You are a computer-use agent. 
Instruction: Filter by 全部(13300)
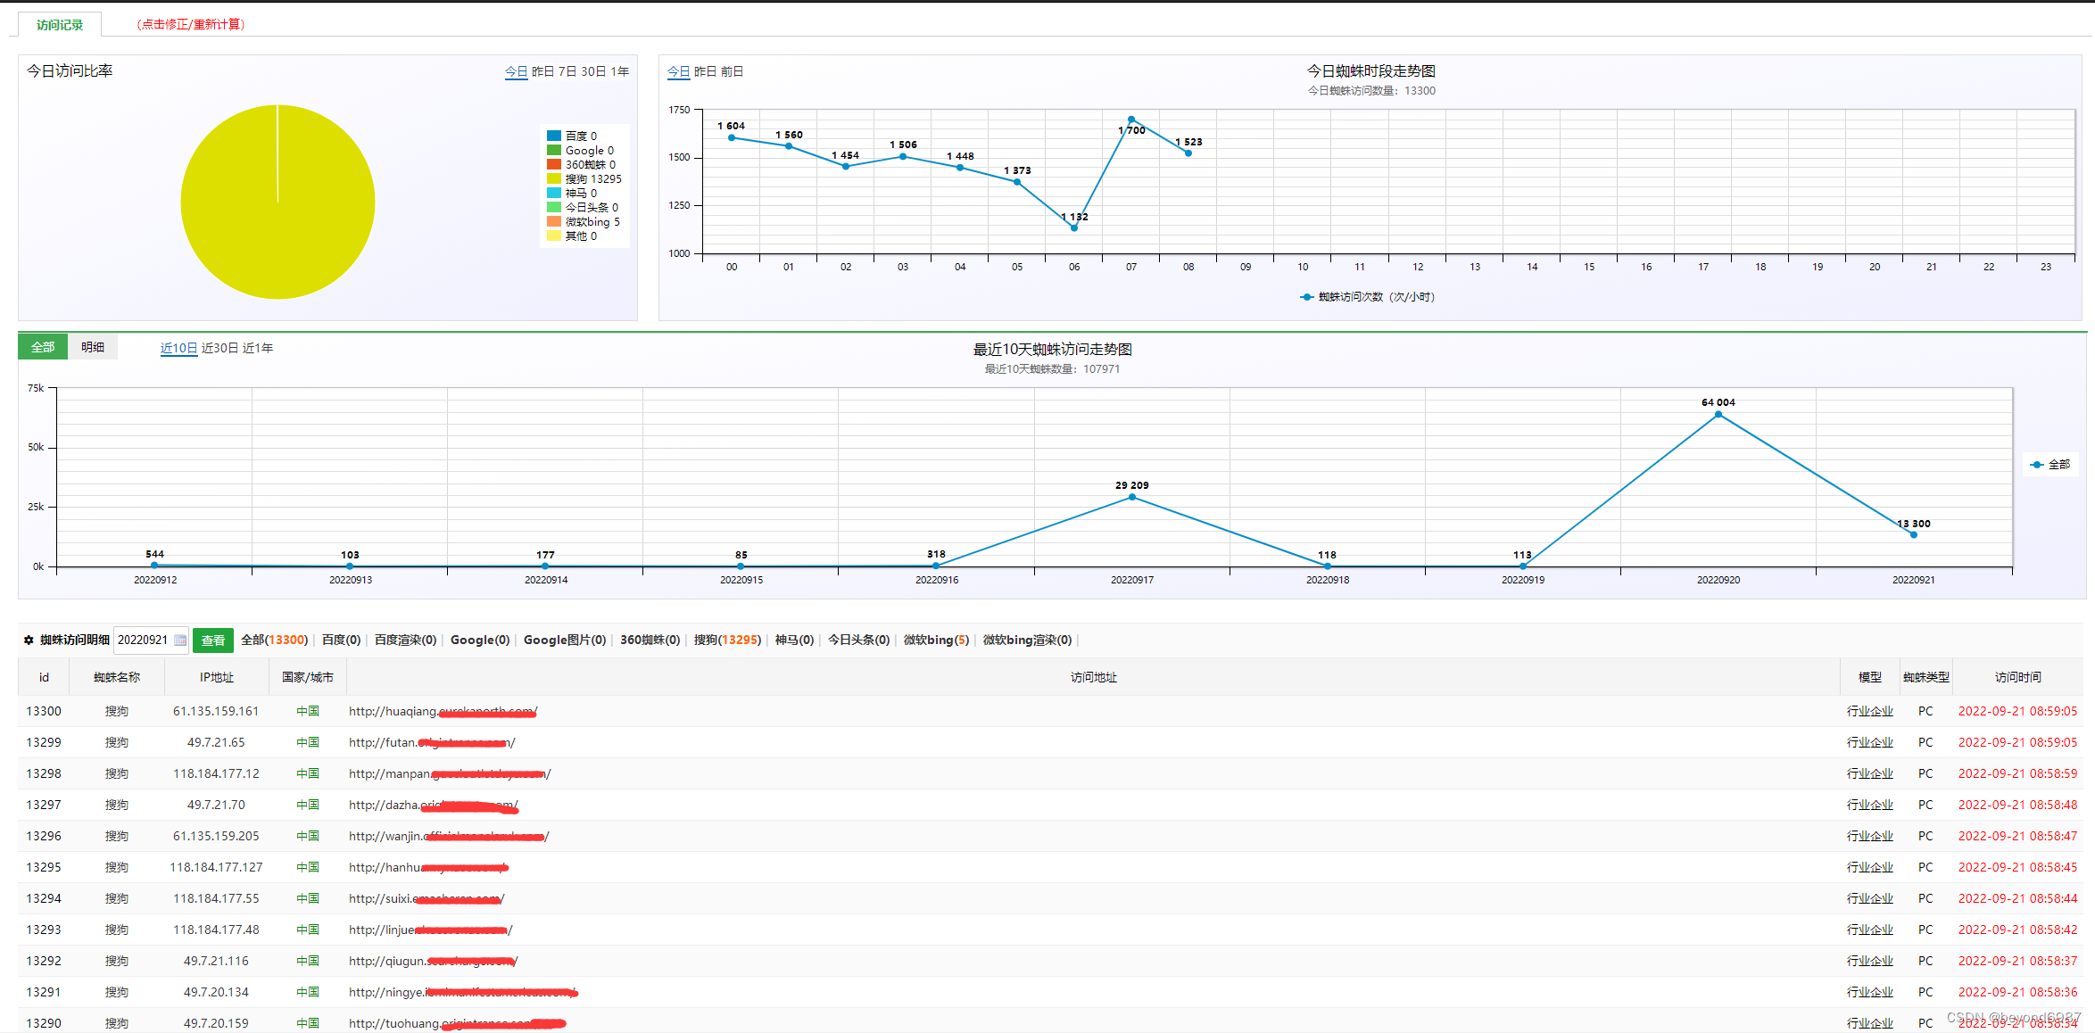point(275,640)
